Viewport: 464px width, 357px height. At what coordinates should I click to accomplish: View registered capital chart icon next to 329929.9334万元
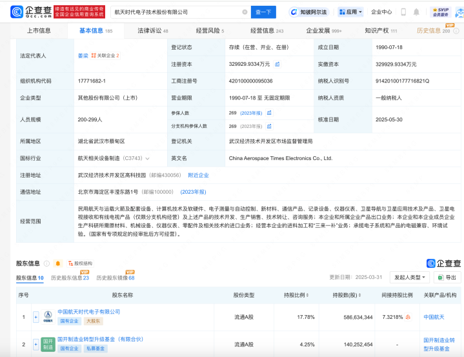pyautogui.click(x=277, y=65)
